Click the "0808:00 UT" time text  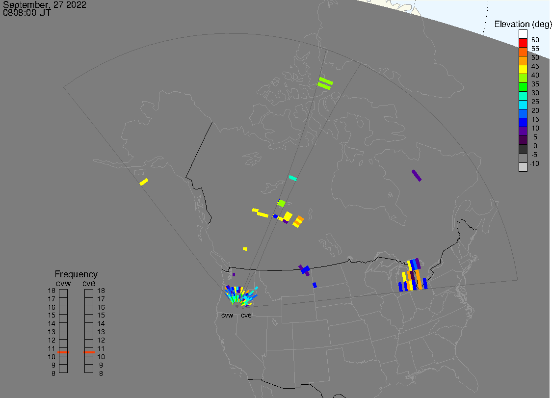27,13
